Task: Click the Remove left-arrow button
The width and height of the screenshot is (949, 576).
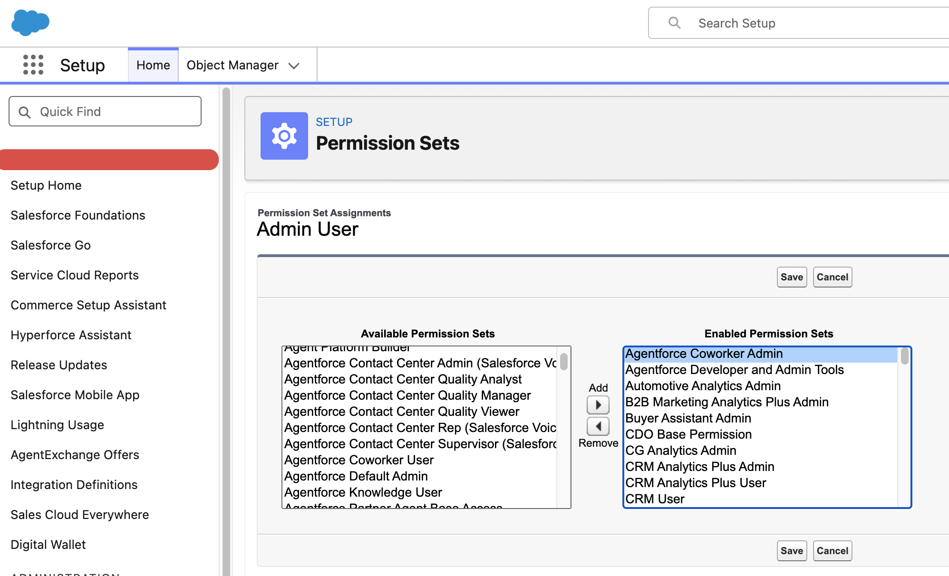Action: click(x=598, y=426)
